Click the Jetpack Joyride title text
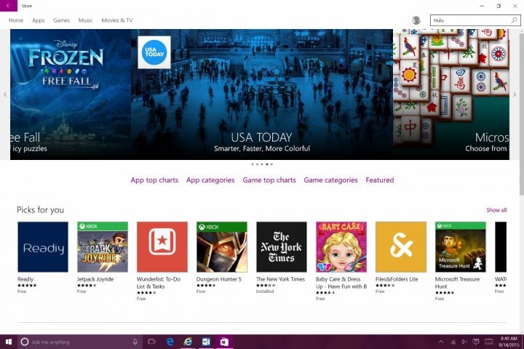The image size is (524, 349). tap(95, 279)
